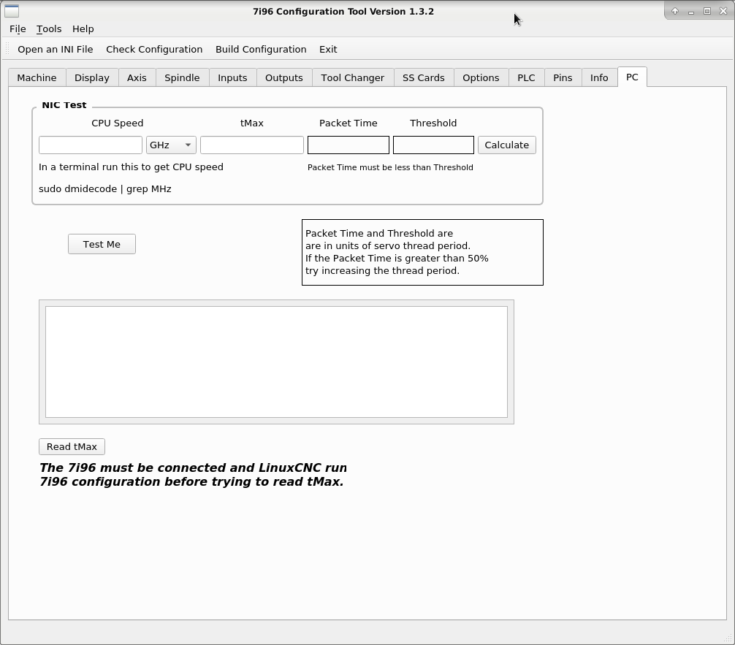Click the 'sudo dmidecode | grep MHz' text
Screen dimensions: 735x645
tap(105, 189)
